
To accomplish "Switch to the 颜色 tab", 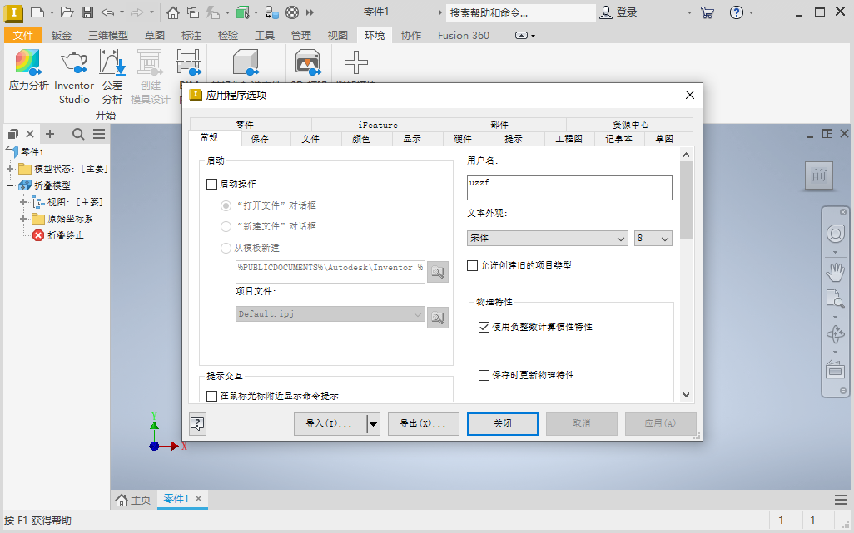I will point(361,139).
